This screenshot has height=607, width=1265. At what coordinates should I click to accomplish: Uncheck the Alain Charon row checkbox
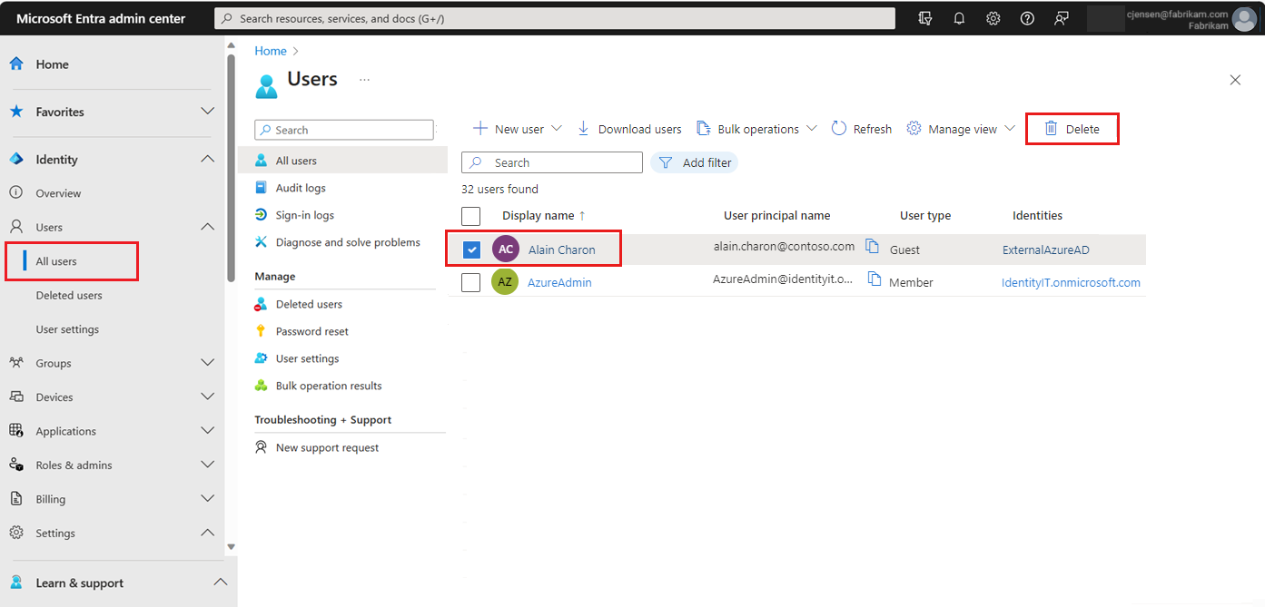coord(470,249)
